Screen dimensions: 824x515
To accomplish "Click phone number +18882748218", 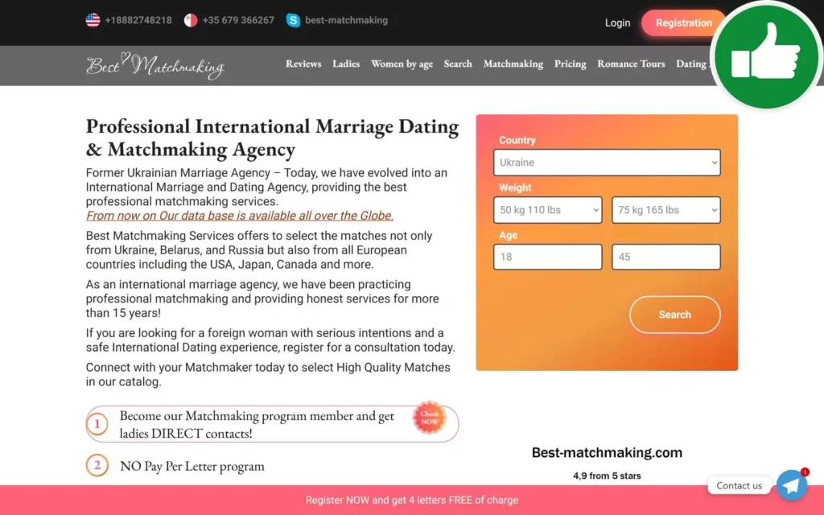I will click(138, 20).
